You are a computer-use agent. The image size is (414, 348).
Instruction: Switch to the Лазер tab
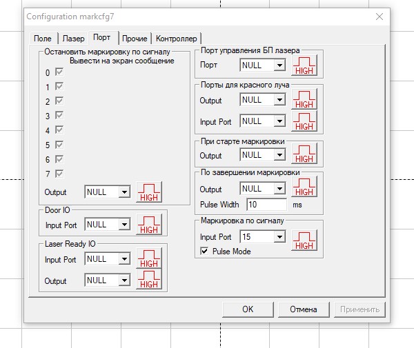point(73,39)
